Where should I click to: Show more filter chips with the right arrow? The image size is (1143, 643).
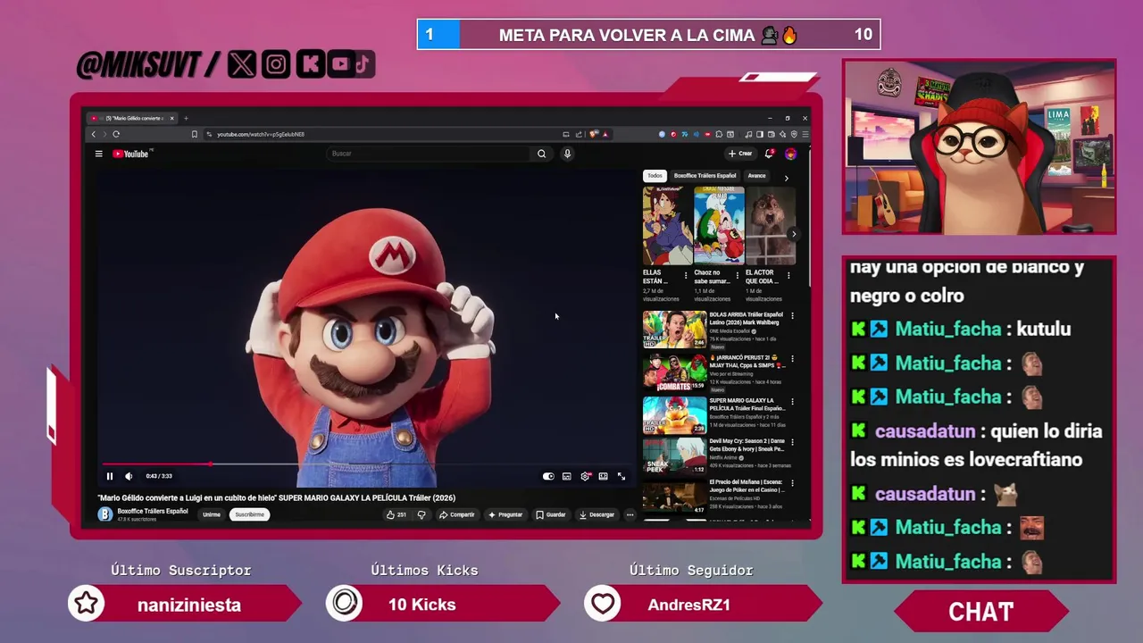tap(786, 178)
